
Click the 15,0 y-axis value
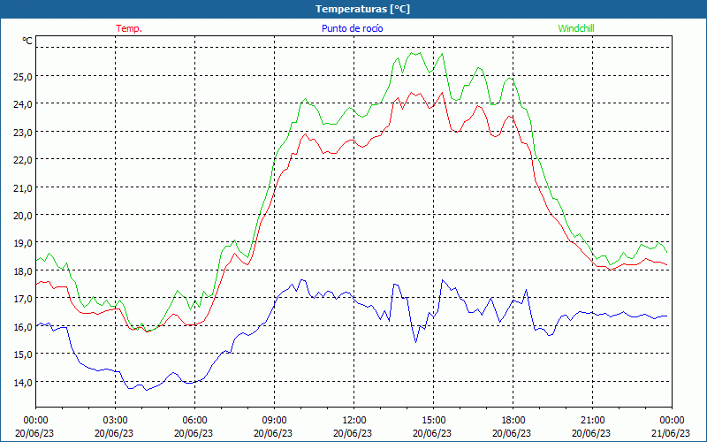pos(23,354)
